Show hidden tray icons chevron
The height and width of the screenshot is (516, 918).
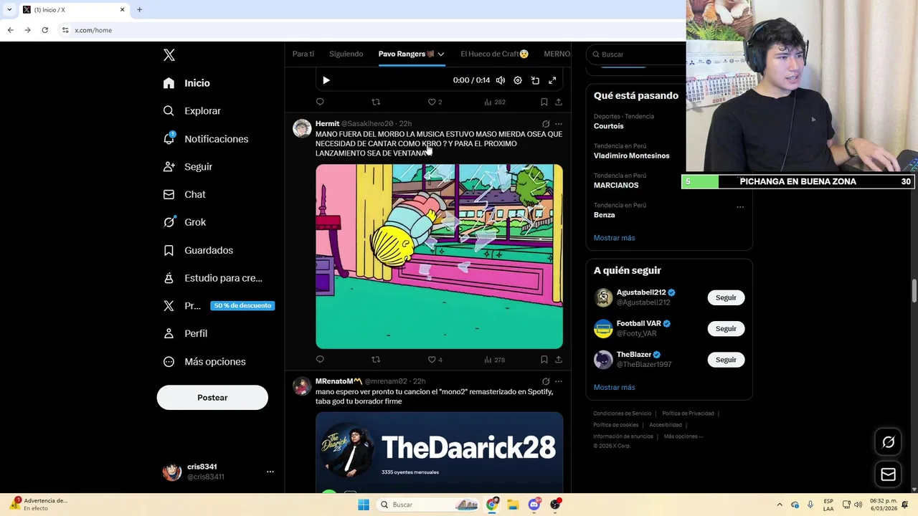pyautogui.click(x=780, y=505)
